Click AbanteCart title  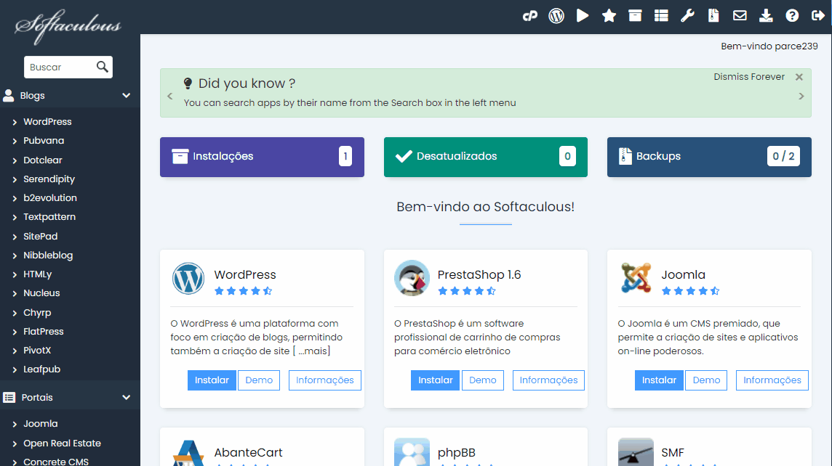pyautogui.click(x=248, y=452)
